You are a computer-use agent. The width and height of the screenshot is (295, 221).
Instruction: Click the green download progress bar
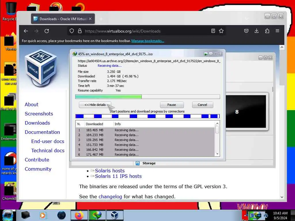[147, 97]
